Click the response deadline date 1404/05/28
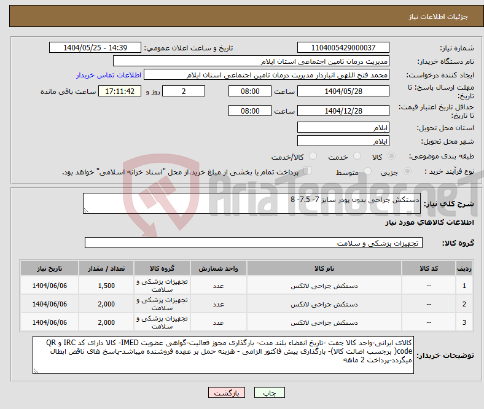484x409 pixels. point(343,91)
